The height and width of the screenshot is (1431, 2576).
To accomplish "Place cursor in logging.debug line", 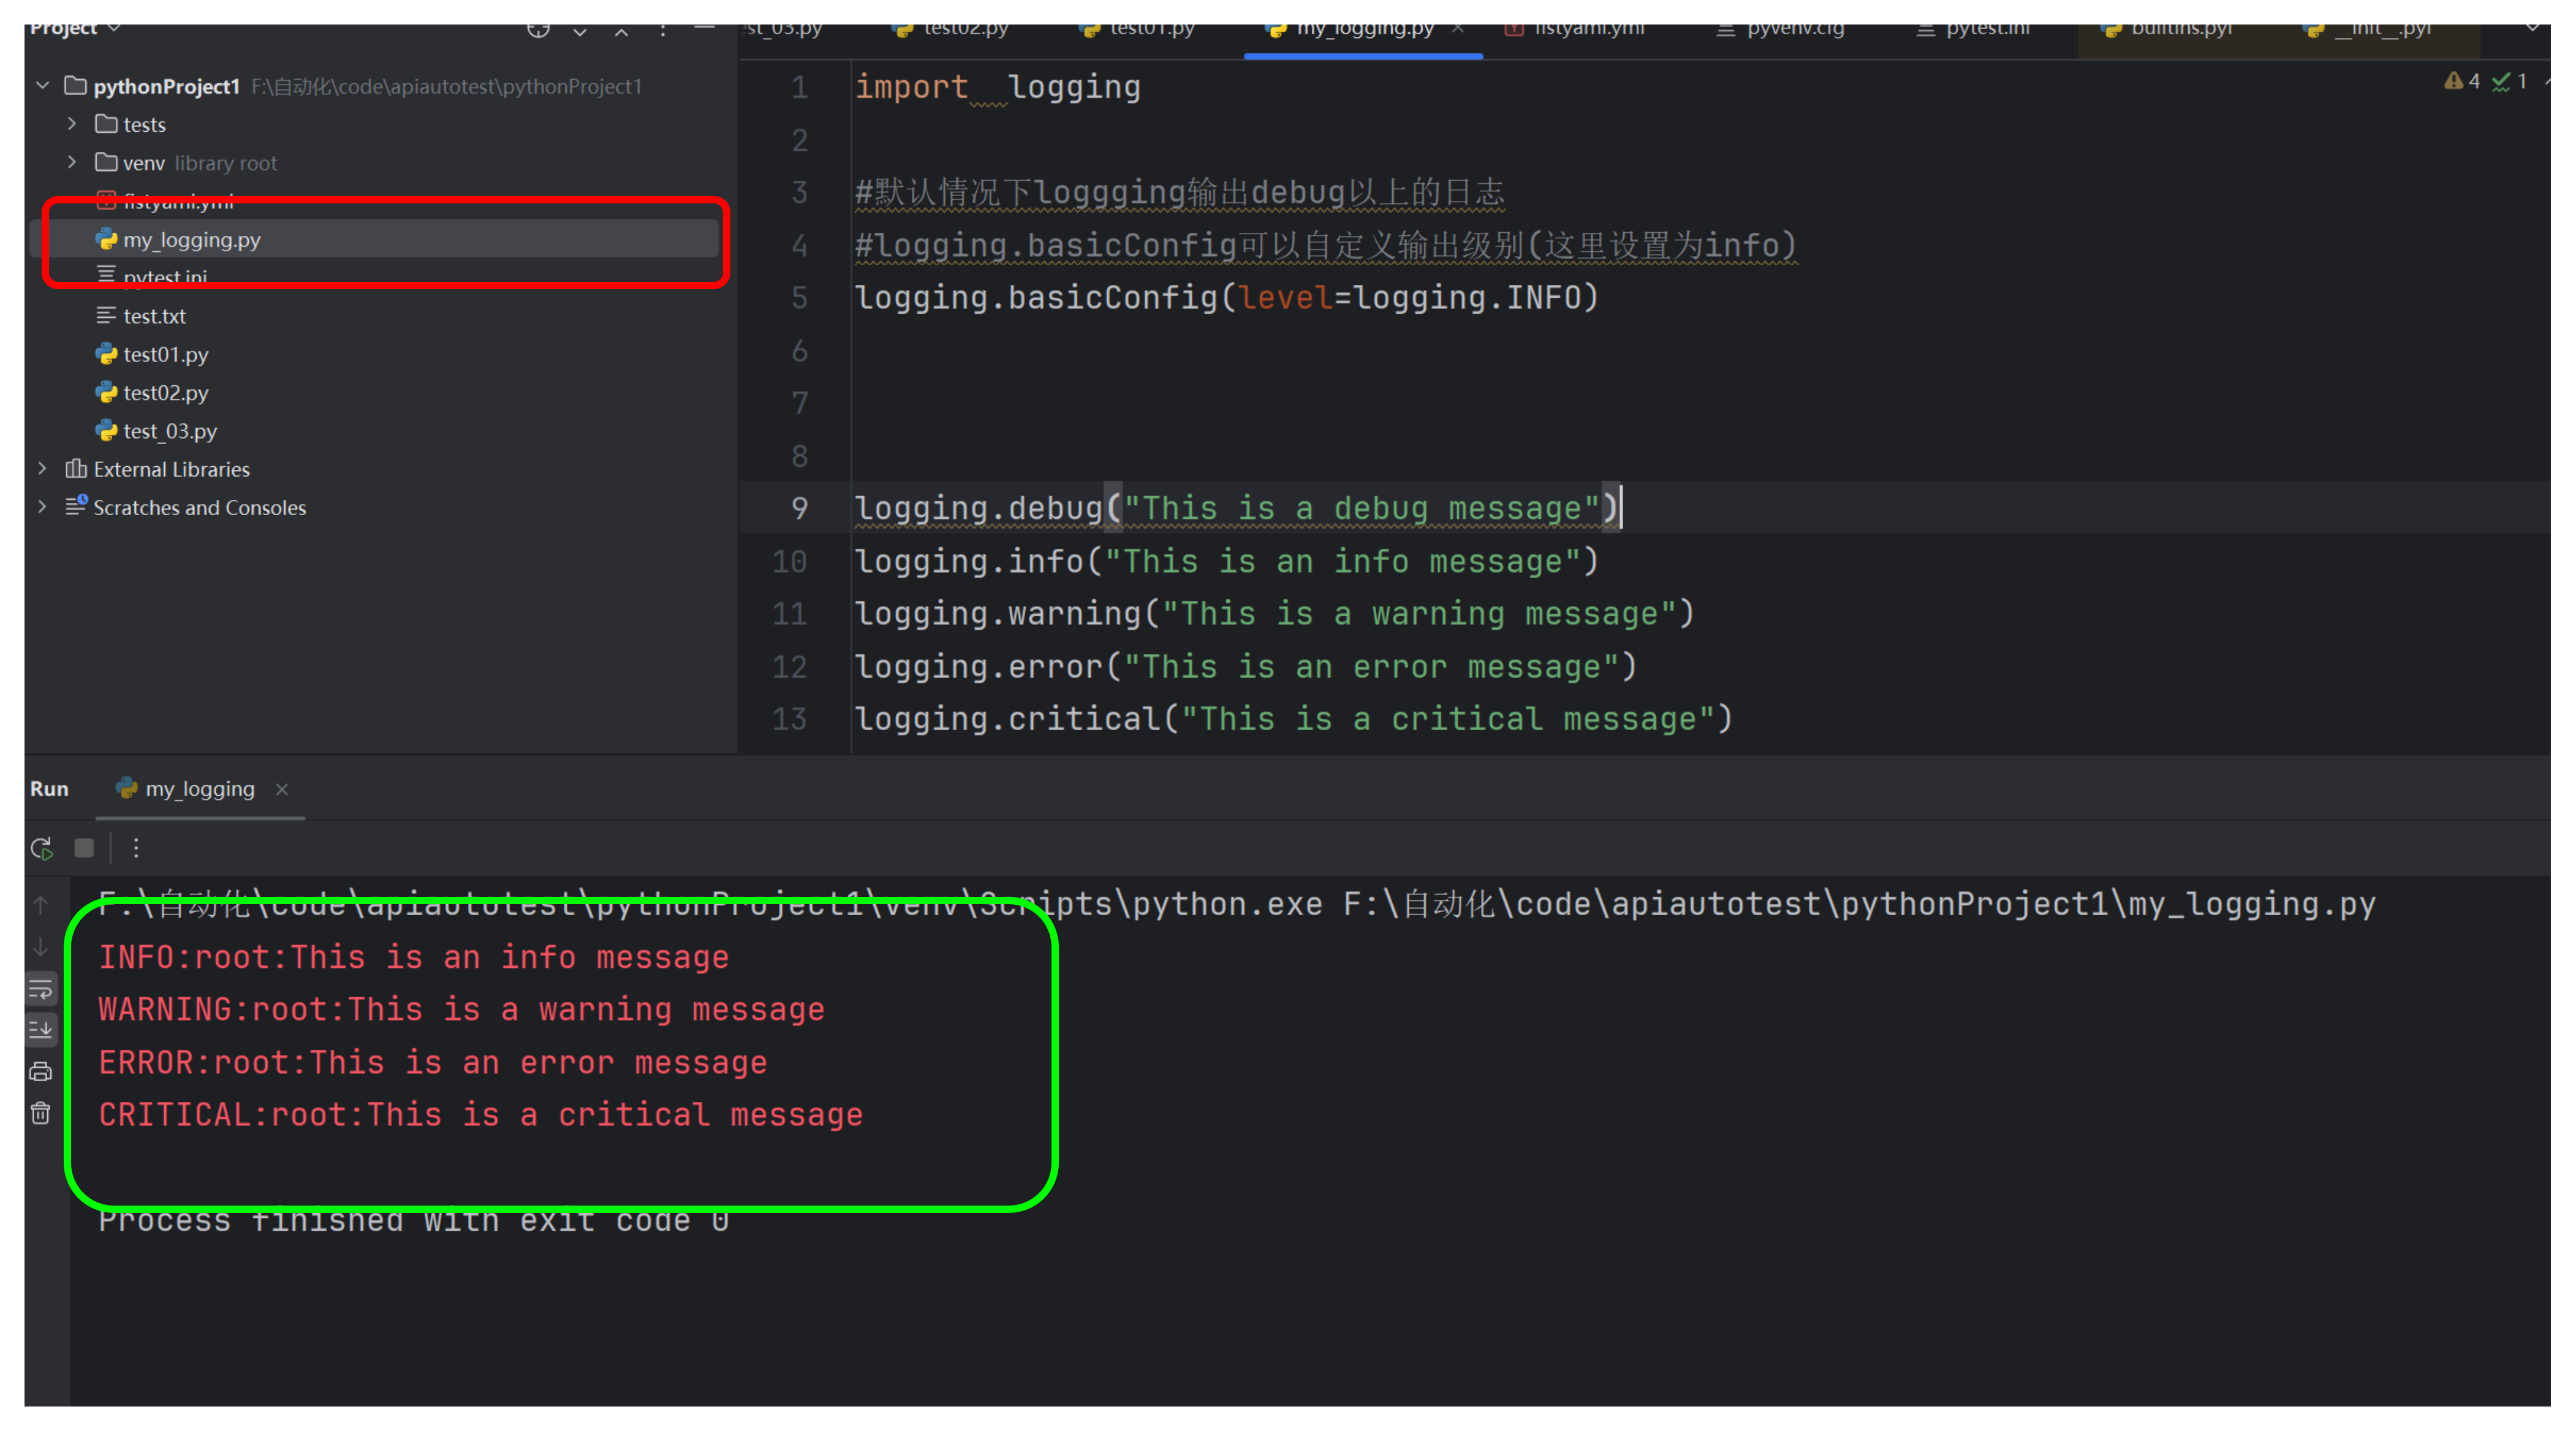I will coord(1237,508).
